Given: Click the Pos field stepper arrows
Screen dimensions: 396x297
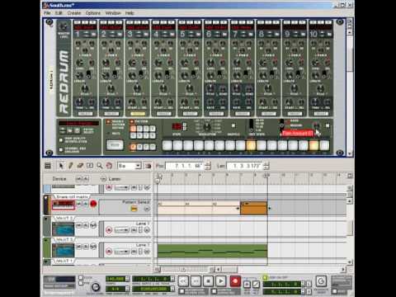Looking at the screenshot, I should [208, 166].
